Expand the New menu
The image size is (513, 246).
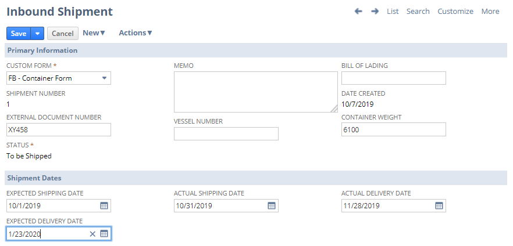click(94, 32)
